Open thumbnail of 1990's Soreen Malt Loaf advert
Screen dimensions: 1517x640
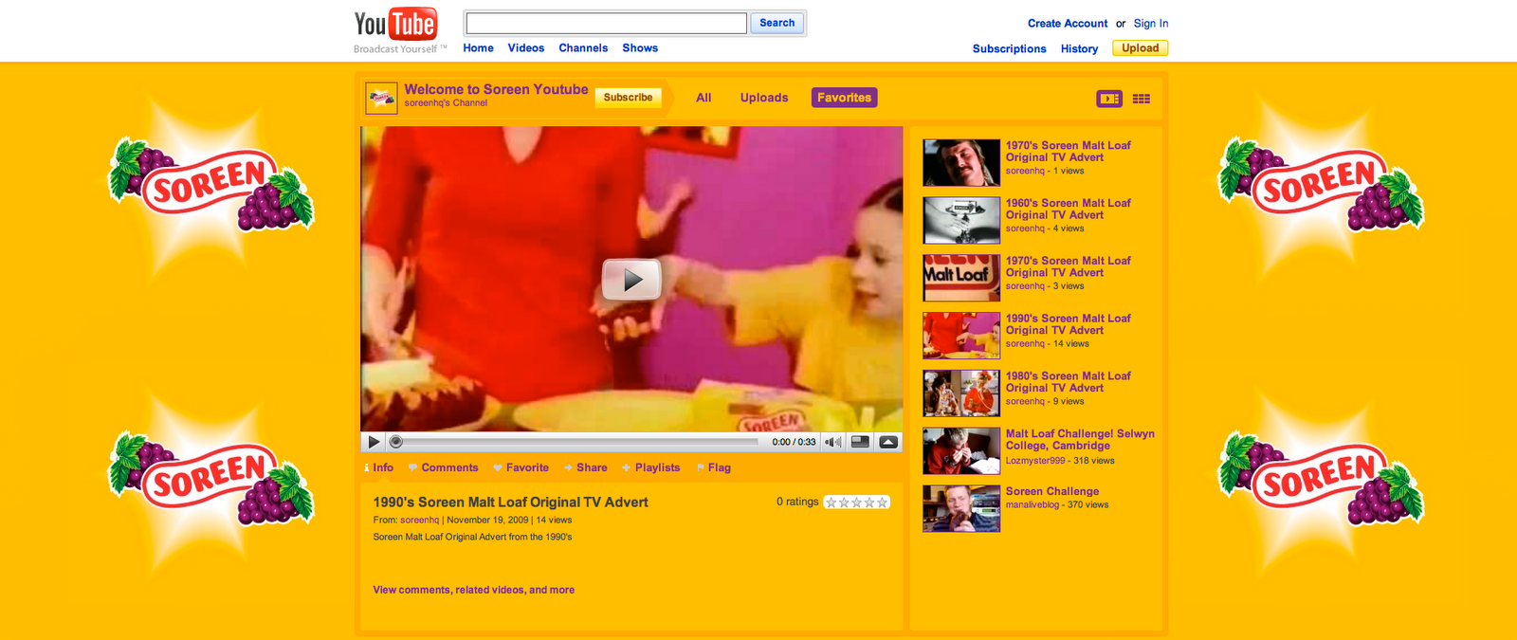click(961, 336)
